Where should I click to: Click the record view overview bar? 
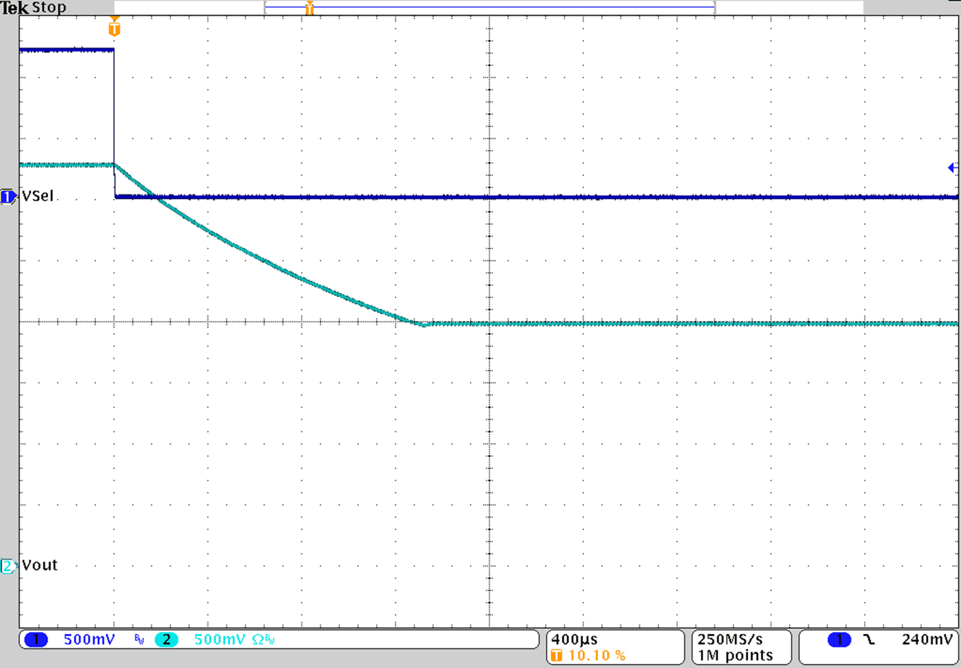coord(489,7)
